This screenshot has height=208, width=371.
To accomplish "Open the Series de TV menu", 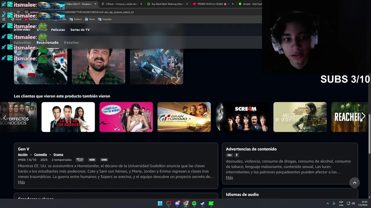I will tap(80, 30).
